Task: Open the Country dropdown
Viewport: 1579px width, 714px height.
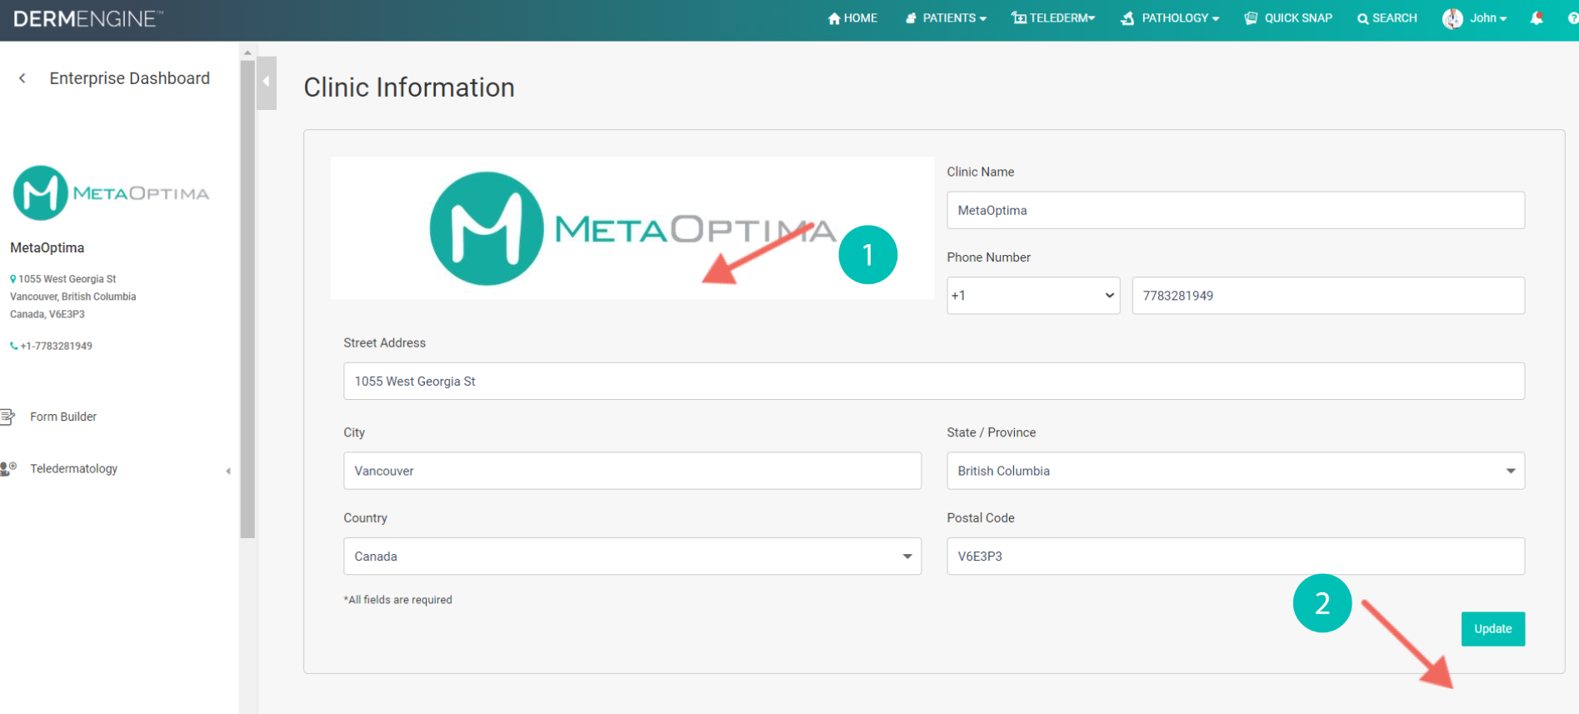Action: (632, 557)
